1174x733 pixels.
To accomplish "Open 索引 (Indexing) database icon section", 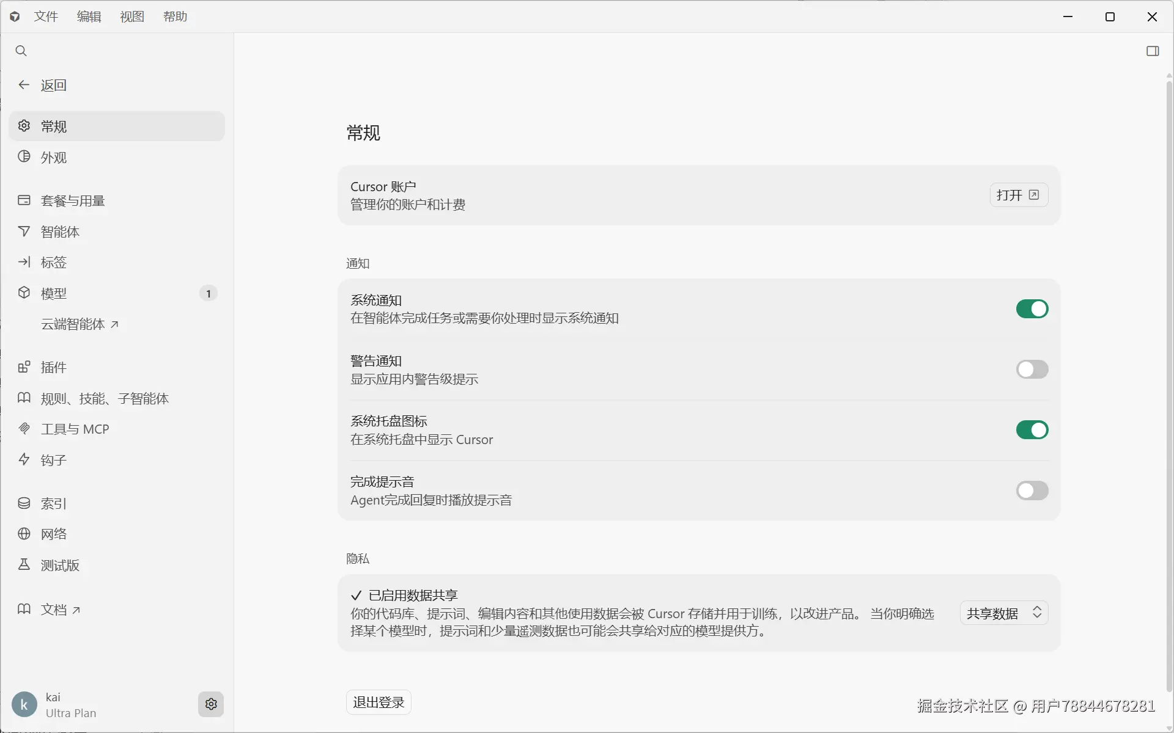I will coord(24,503).
